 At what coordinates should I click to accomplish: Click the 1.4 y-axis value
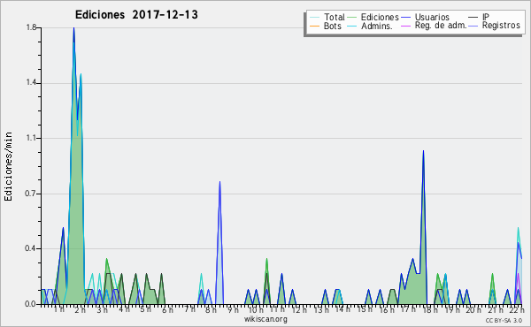(31, 83)
